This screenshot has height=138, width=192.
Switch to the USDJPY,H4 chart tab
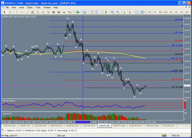click(25, 125)
